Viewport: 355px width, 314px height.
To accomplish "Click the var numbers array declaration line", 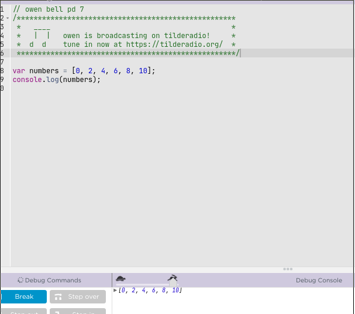I will coord(84,71).
